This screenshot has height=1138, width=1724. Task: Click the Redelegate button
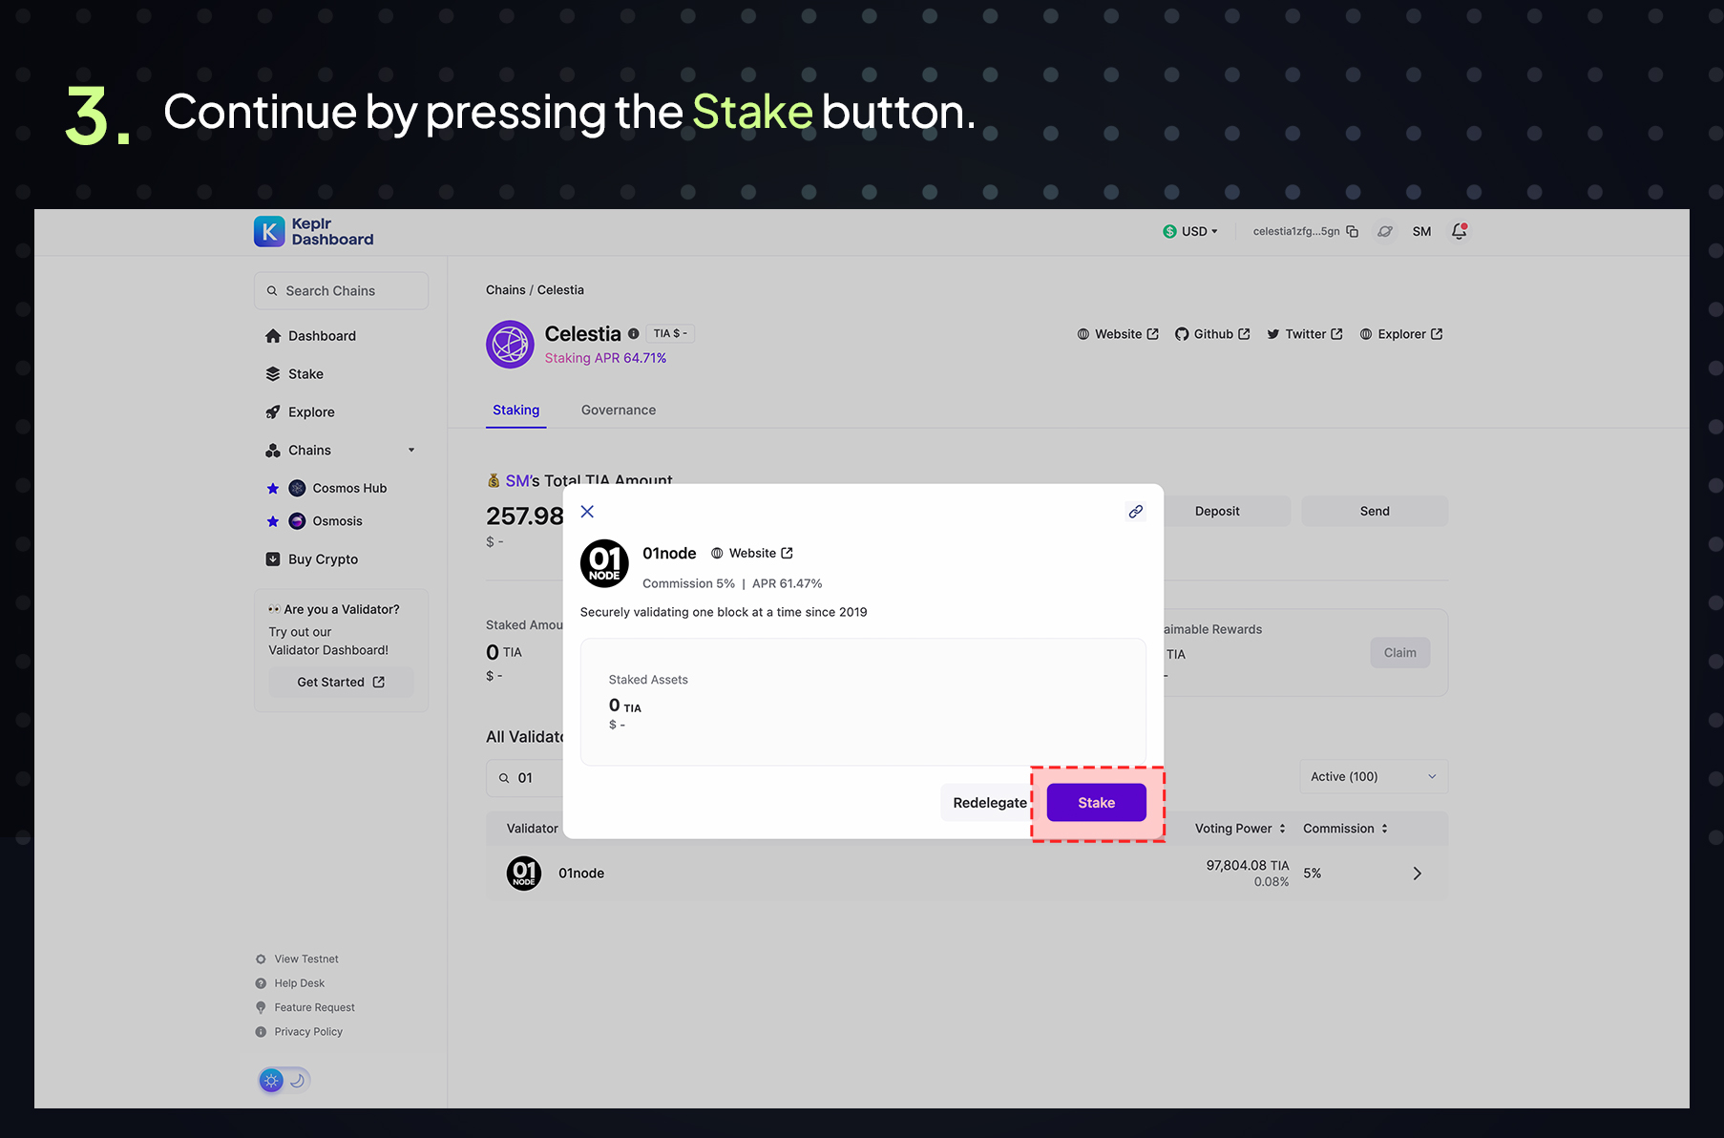click(x=989, y=803)
